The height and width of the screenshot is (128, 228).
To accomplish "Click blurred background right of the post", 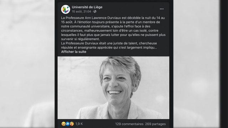I will pos(196,64).
